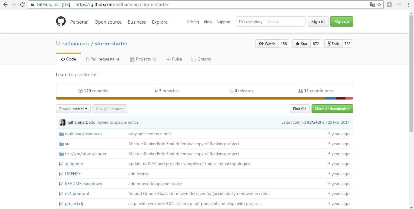The width and height of the screenshot is (414, 209).
Task: Open the Chrome menu three-dots icon
Action: [x=409, y=5]
